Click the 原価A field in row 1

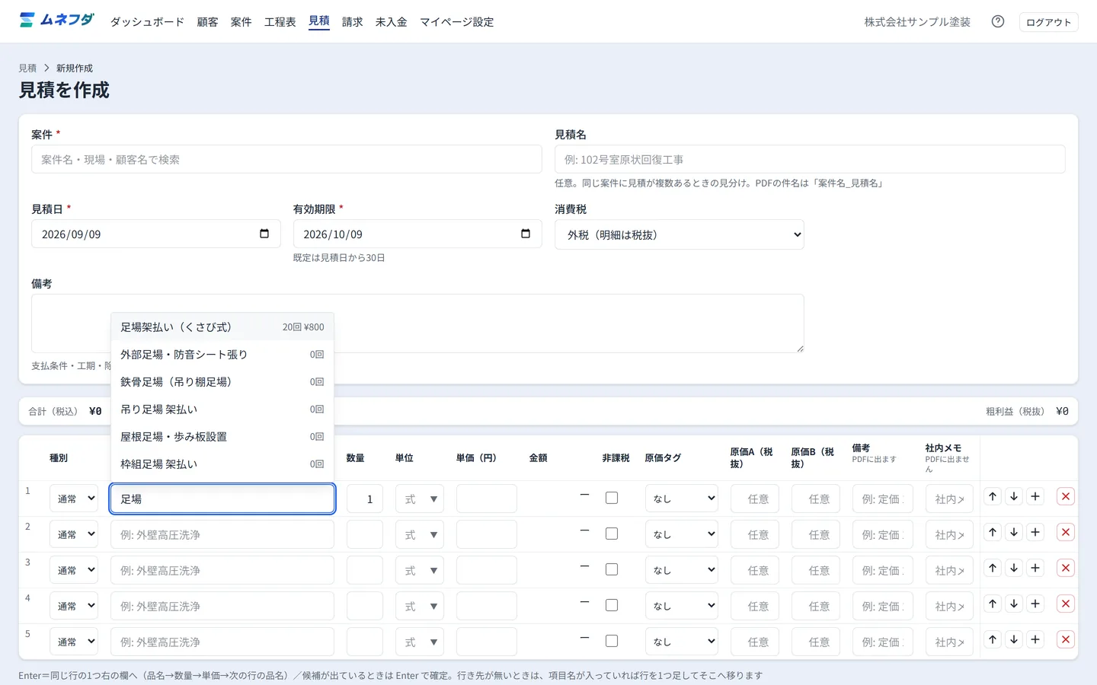tap(755, 499)
